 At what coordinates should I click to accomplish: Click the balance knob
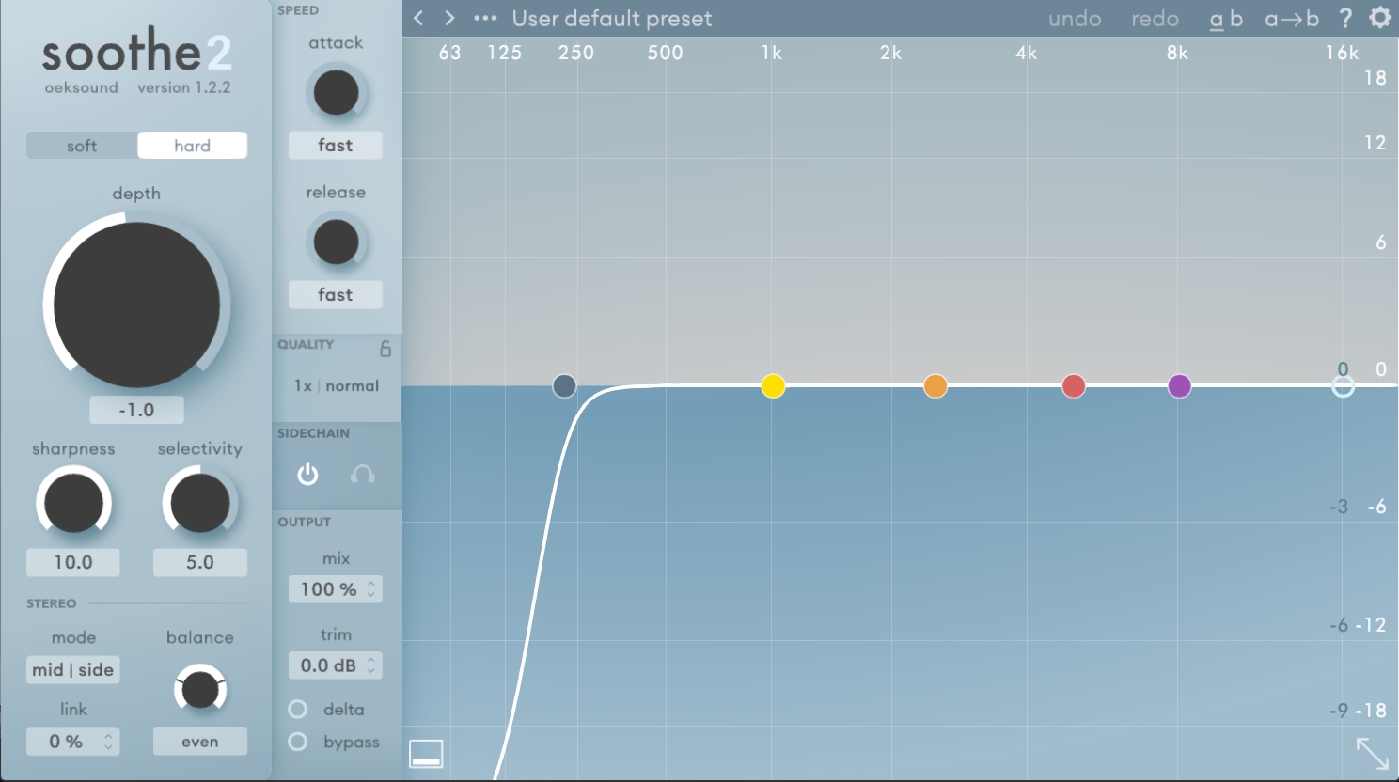pos(200,690)
